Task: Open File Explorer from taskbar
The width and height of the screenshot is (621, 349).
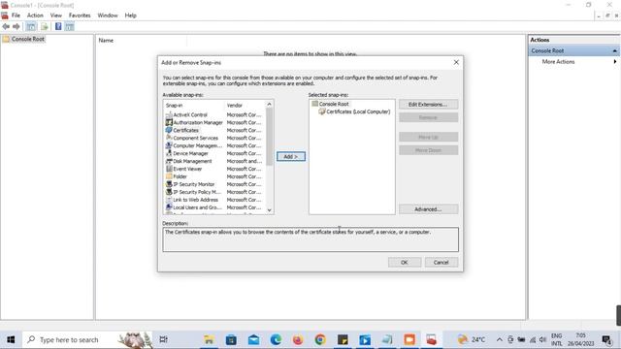Action: pyautogui.click(x=209, y=339)
